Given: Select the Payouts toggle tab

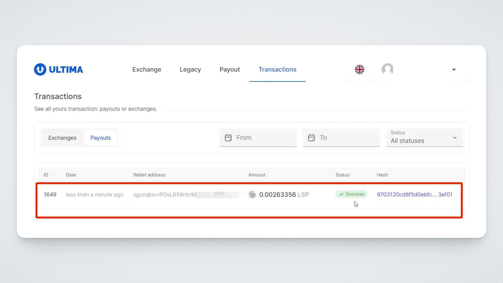Looking at the screenshot, I should tap(101, 138).
